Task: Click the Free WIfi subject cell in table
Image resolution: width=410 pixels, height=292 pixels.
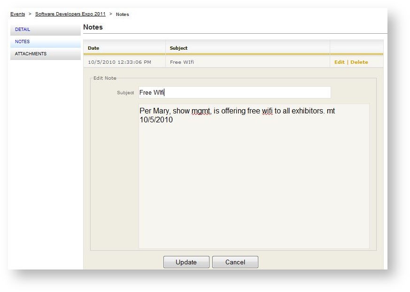Action: click(182, 62)
